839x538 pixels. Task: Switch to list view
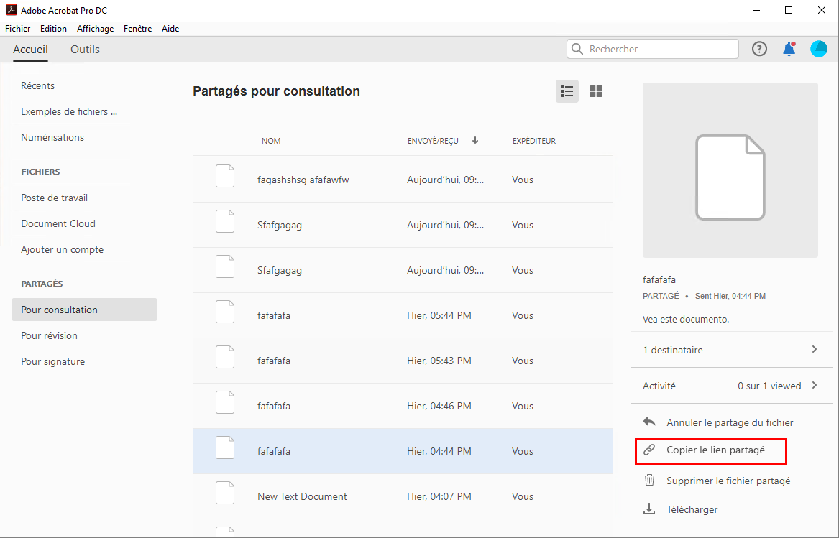[567, 91]
